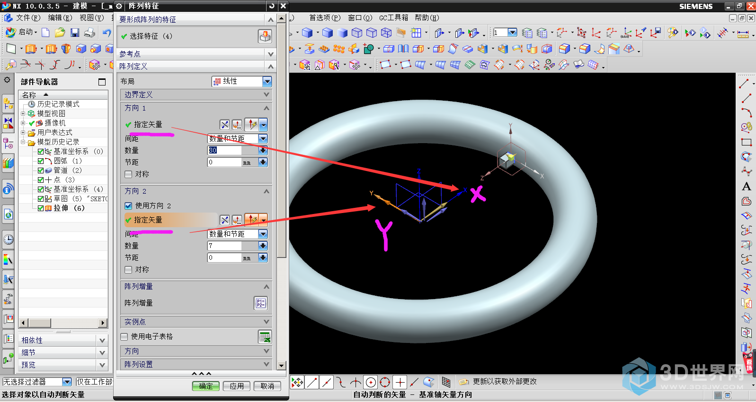Viewport: 756px width, 402px height.
Task: Click the New file icon
Action: tap(45, 32)
